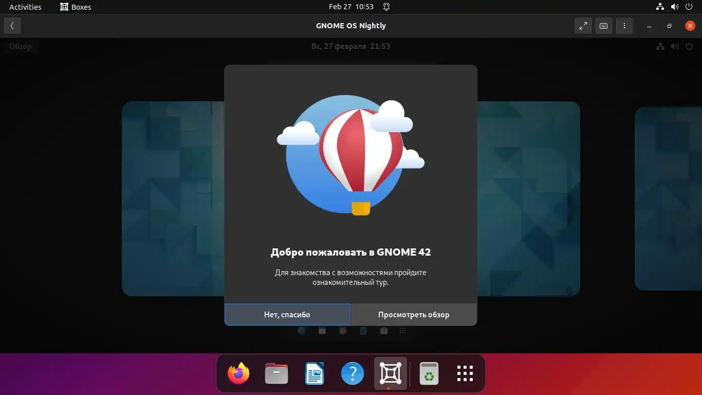Close the Boxes window
702x395 pixels.
tap(690, 26)
